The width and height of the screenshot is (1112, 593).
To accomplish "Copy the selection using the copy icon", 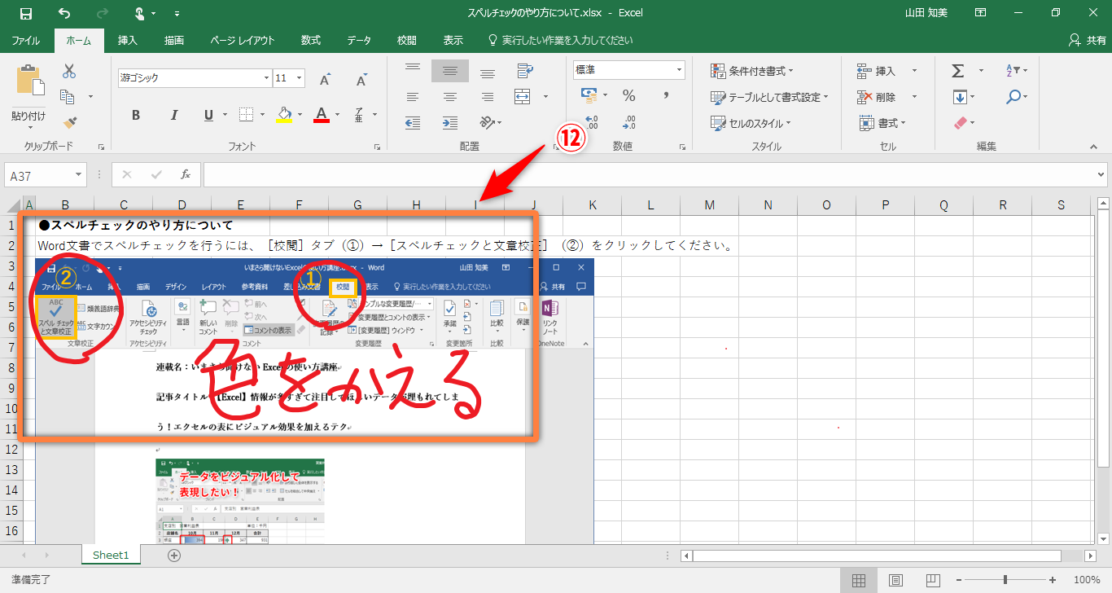I will 68,97.
